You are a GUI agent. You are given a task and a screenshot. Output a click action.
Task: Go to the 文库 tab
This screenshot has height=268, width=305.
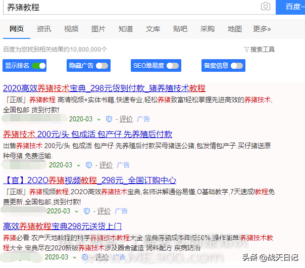(x=153, y=29)
